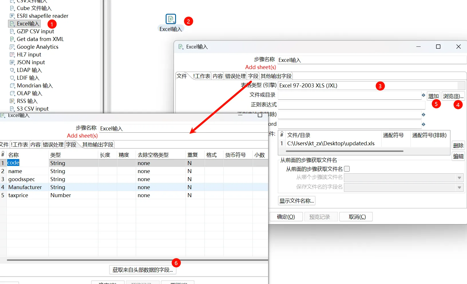Screen dimensions: 467x284
Task: Select the ESRI shapefile reader step icon
Action: pyautogui.click(x=12, y=16)
